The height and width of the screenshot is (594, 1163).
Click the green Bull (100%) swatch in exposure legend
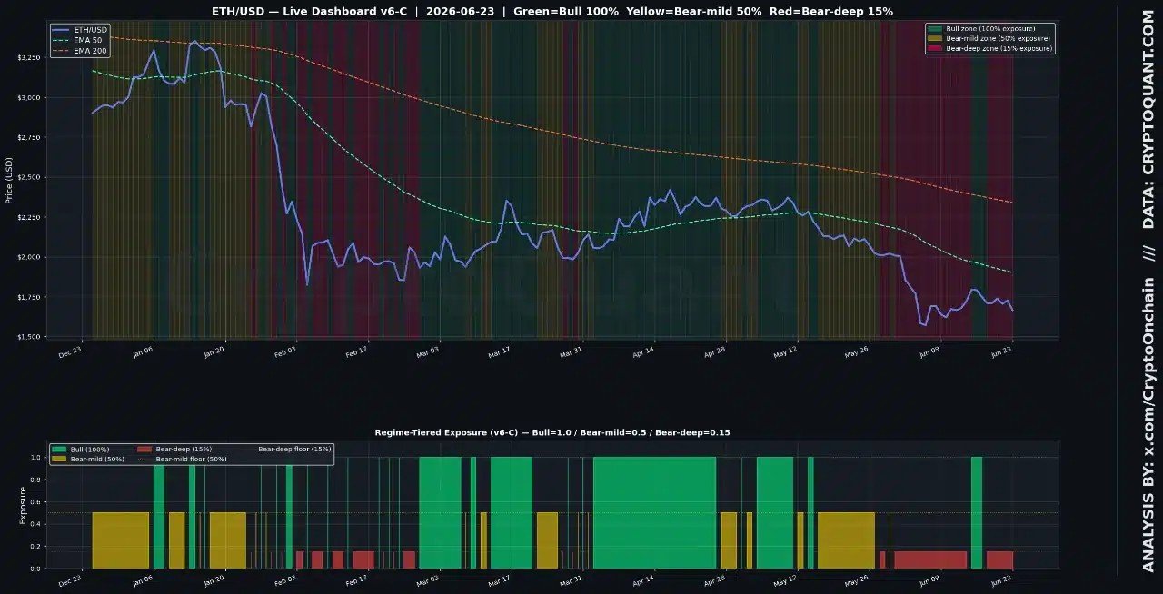pos(59,450)
